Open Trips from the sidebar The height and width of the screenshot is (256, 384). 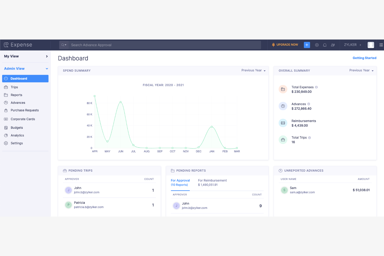click(14, 87)
